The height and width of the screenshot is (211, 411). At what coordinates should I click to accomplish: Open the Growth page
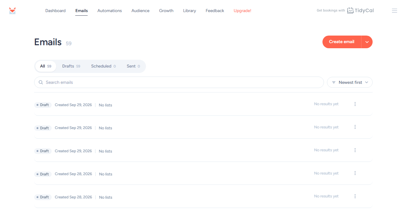pos(166,11)
